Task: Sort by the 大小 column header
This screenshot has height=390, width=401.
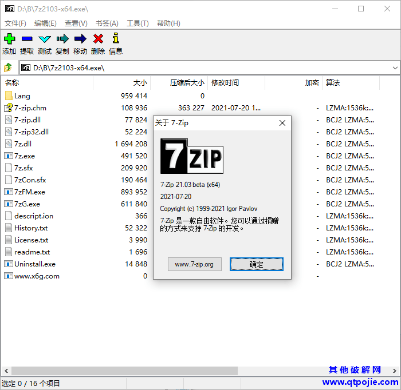Action: [140, 83]
